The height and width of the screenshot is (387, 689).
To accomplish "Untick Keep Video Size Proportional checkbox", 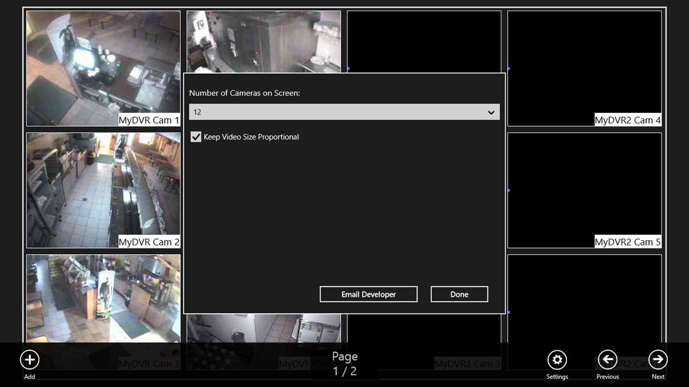I will coord(196,137).
